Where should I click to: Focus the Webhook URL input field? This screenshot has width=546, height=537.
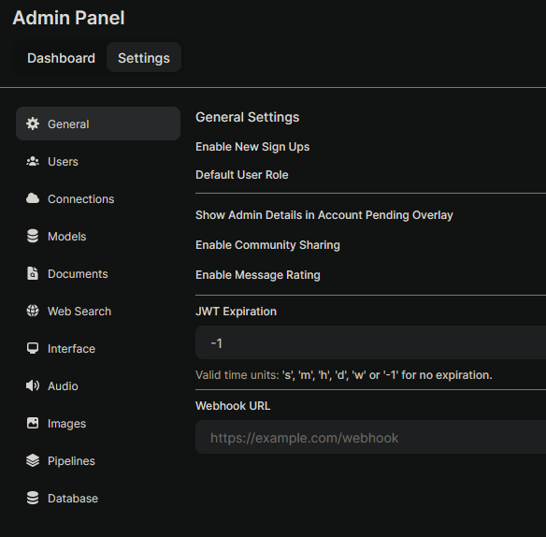click(x=370, y=437)
